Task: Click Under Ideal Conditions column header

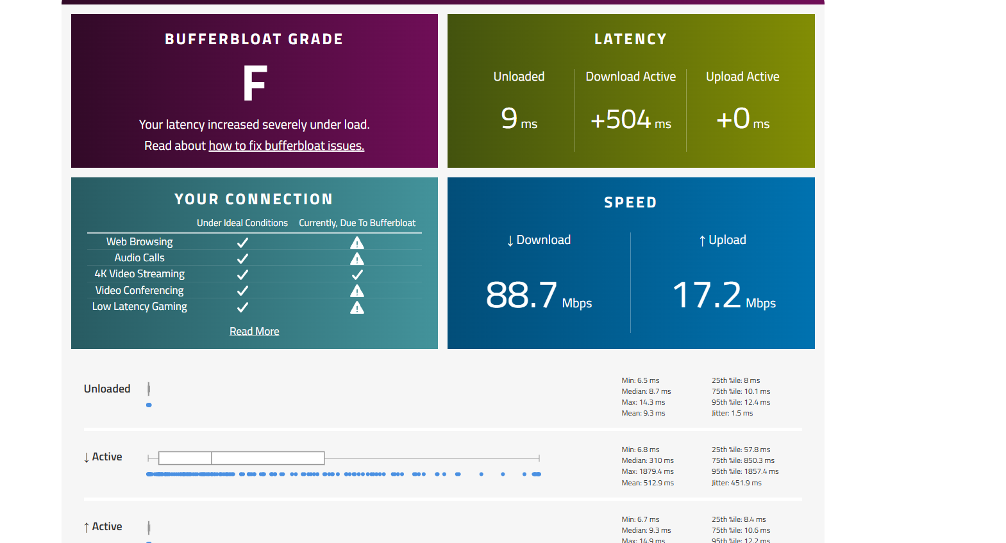Action: (242, 223)
